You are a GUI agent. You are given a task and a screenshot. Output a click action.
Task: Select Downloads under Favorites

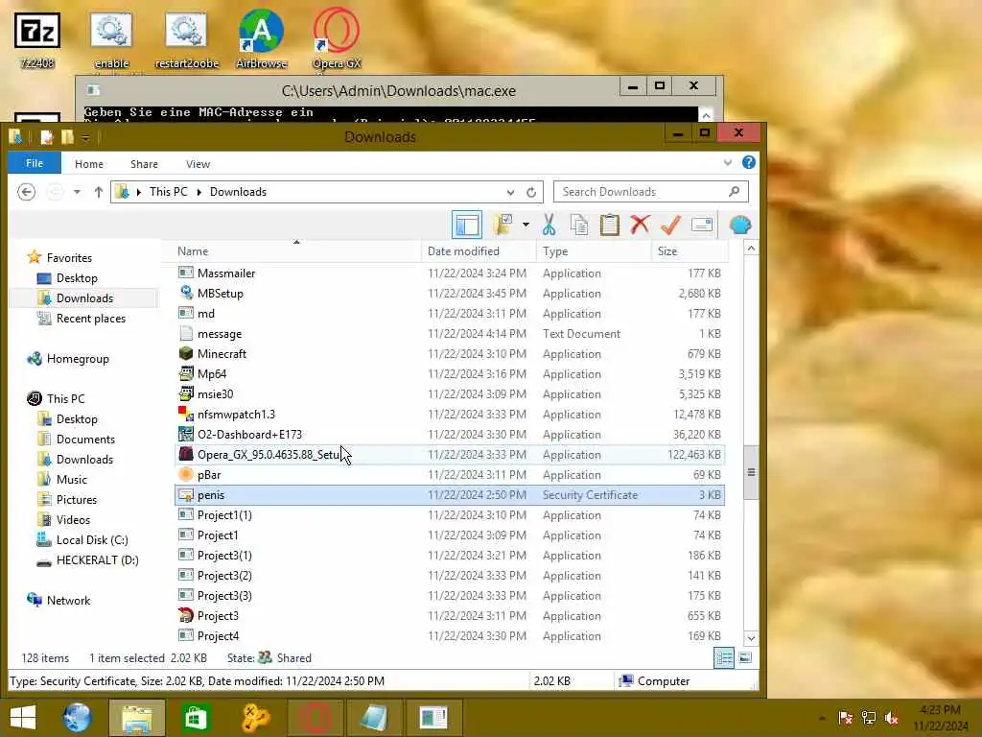[x=84, y=298]
